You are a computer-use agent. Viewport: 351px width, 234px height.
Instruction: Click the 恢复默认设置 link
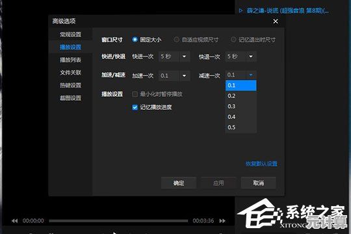point(261,164)
